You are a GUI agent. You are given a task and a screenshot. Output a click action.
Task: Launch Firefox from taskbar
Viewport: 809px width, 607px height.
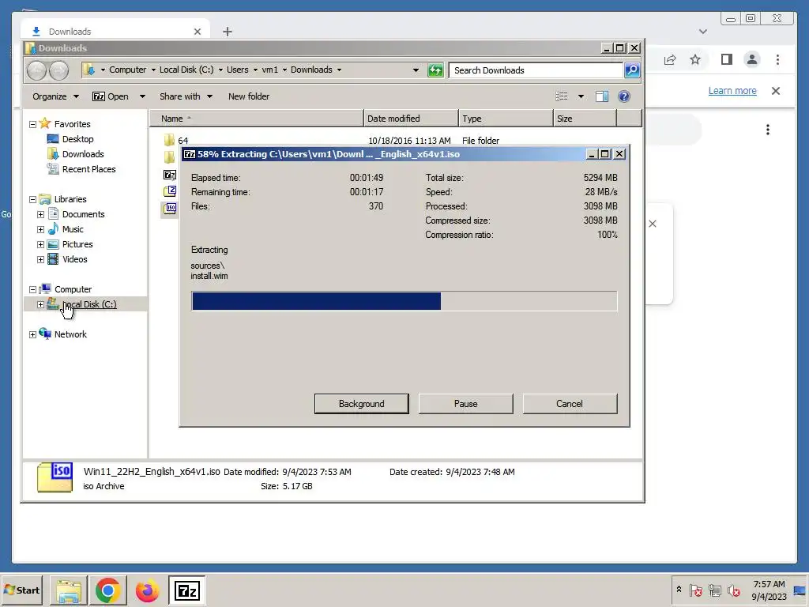click(147, 590)
